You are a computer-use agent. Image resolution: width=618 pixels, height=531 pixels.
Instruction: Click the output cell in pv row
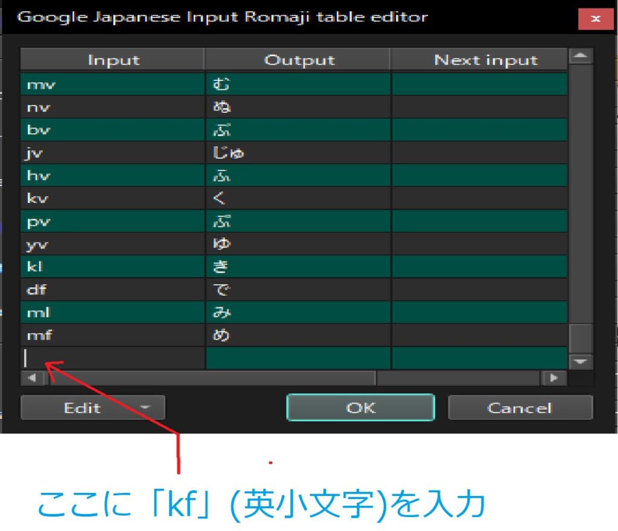tap(298, 221)
